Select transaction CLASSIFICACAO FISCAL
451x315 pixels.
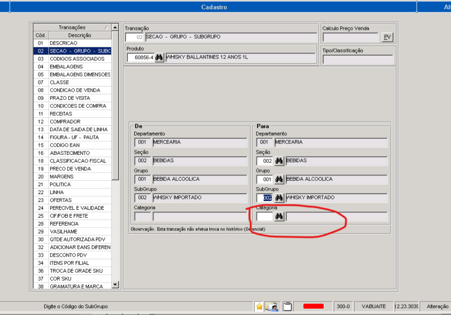pyautogui.click(x=72, y=161)
